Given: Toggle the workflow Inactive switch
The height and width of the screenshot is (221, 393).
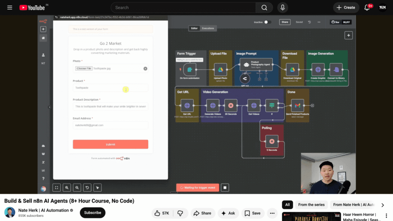Looking at the screenshot, I should click(x=268, y=22).
